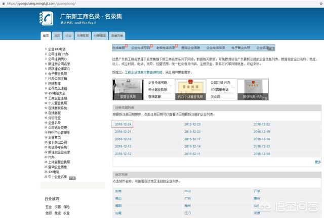The width and height of the screenshot is (324, 218).
Task: Open the 注册日期 tab
Action: (x=83, y=36)
